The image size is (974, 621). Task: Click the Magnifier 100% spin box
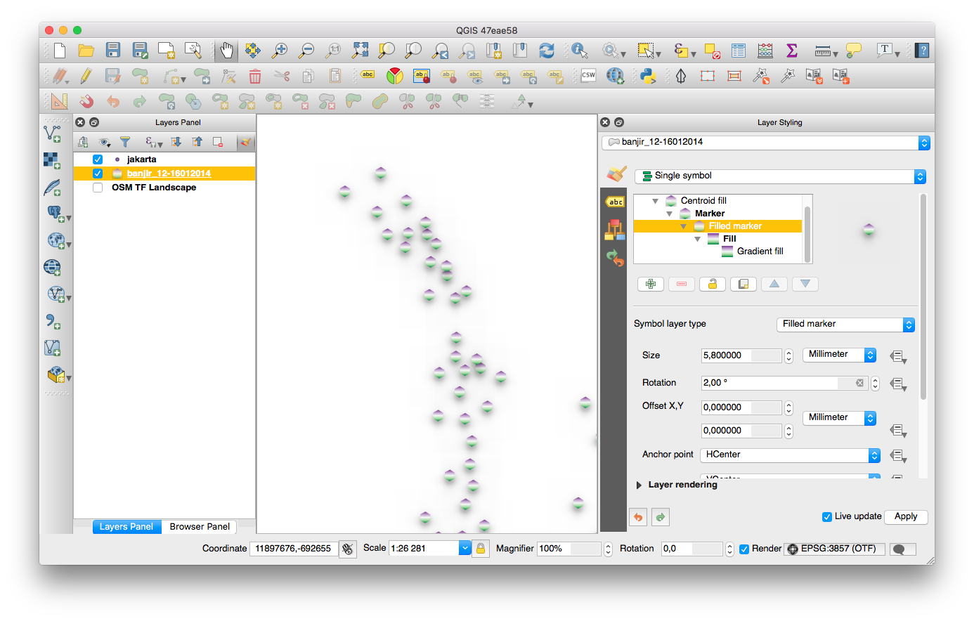(x=574, y=549)
